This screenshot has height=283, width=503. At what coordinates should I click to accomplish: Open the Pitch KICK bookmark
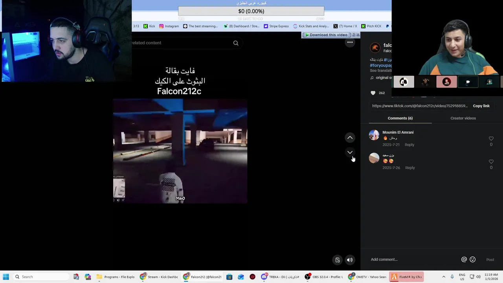tap(371, 26)
